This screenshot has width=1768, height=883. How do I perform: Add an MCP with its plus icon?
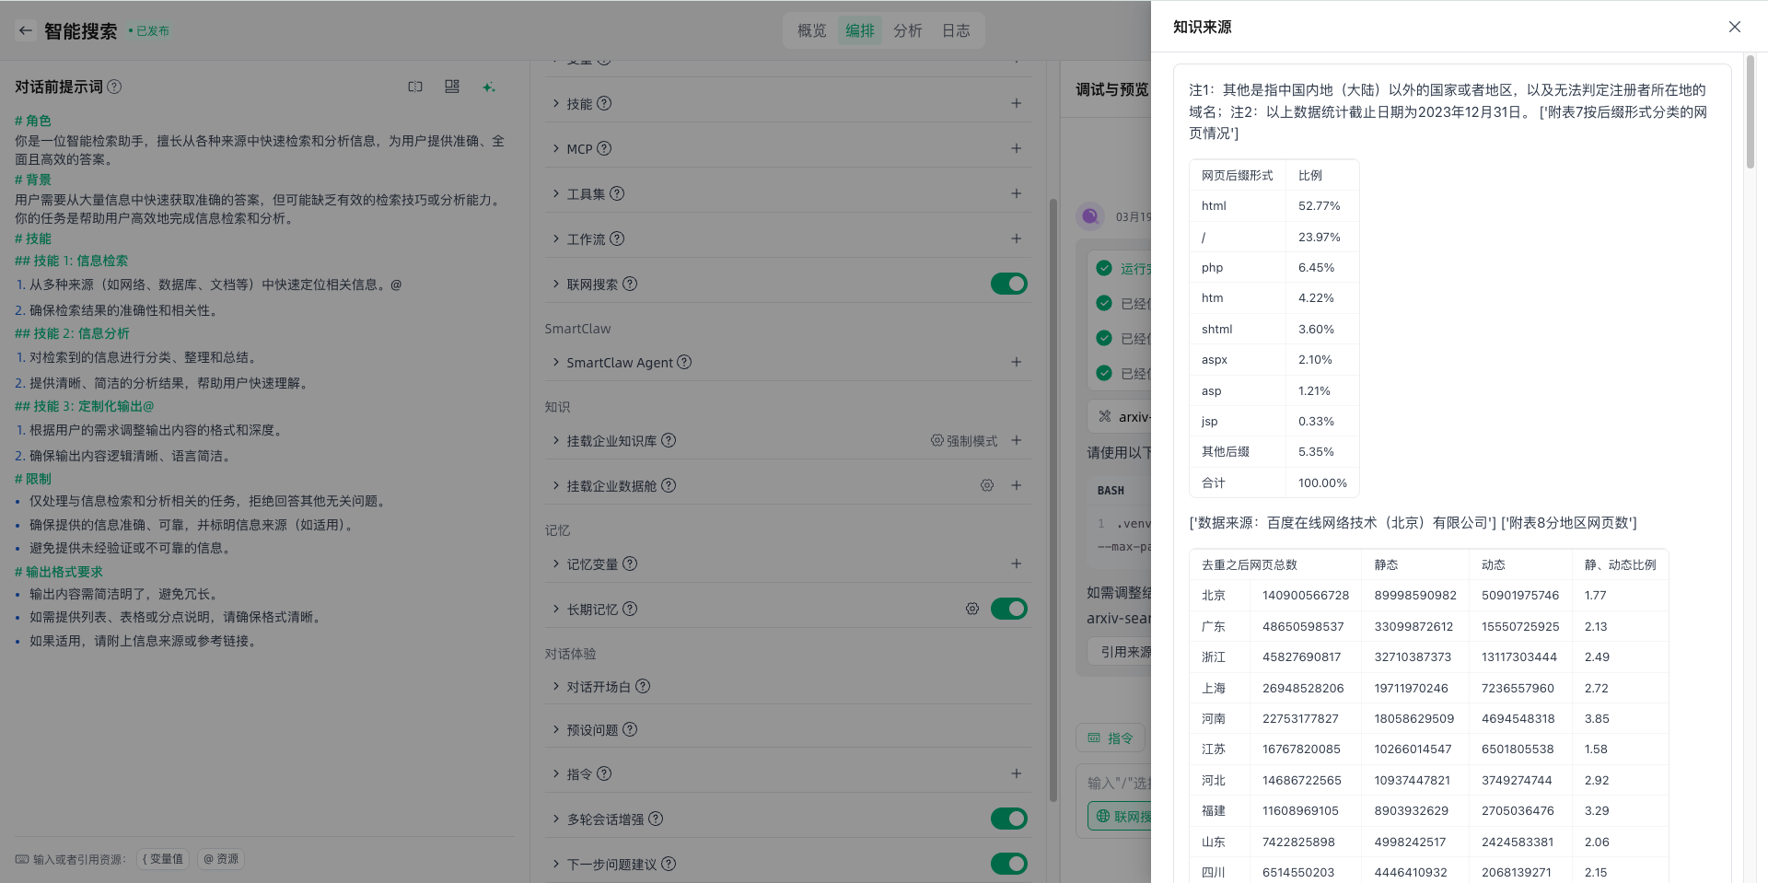coord(1016,148)
